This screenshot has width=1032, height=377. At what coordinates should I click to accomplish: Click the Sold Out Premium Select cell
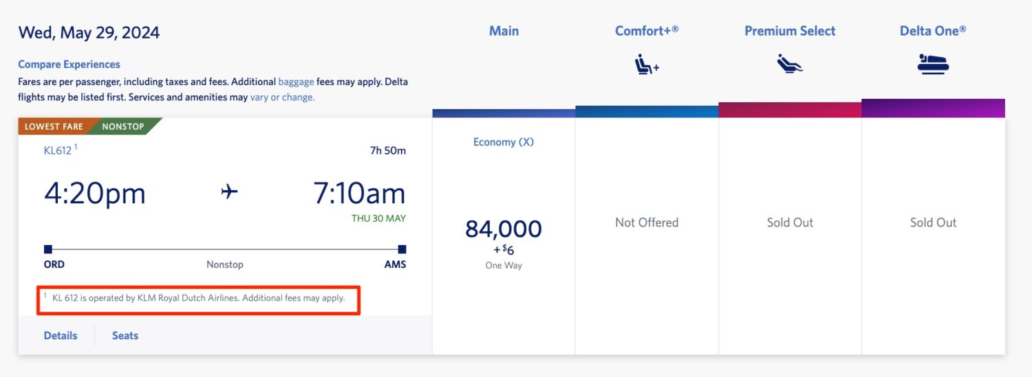click(x=790, y=222)
